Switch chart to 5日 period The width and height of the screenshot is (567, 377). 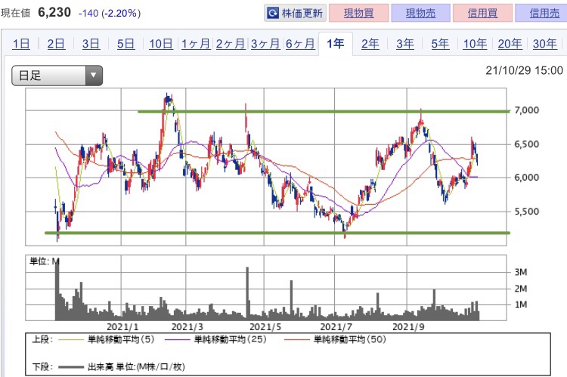click(x=125, y=44)
